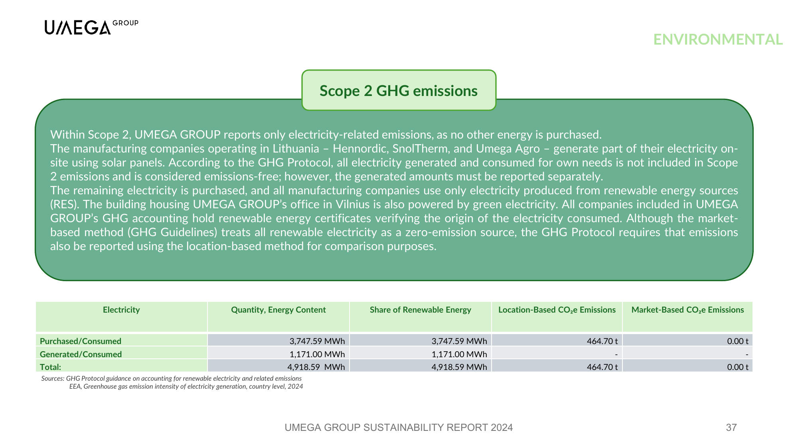Click the page number 37

[731, 428]
